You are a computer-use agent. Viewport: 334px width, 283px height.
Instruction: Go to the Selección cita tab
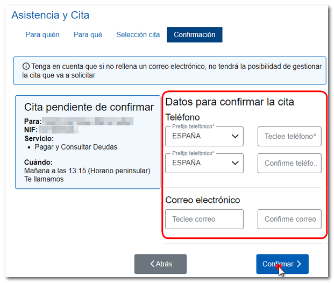138,35
